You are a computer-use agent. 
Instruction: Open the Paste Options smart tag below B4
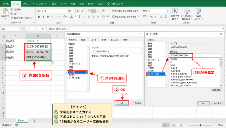(52, 62)
